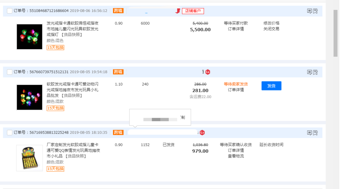Tick checkbox for order 567660739751512131
This screenshot has width=342, height=189.
tap(9, 72)
